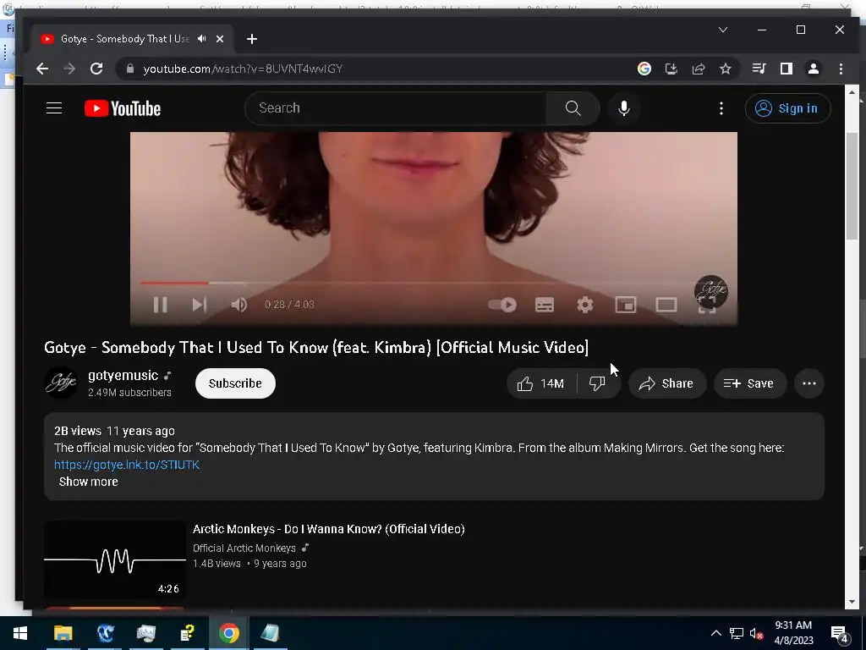Open notification center

840,633
